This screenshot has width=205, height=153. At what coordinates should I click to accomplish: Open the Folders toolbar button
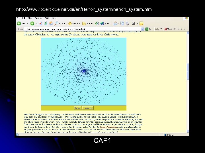tap(87, 24)
